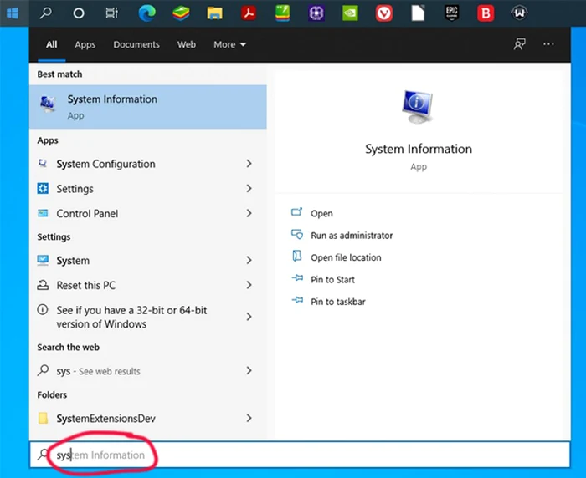
Task: Open the taskbar search magnifier icon
Action: pyautogui.click(x=45, y=13)
